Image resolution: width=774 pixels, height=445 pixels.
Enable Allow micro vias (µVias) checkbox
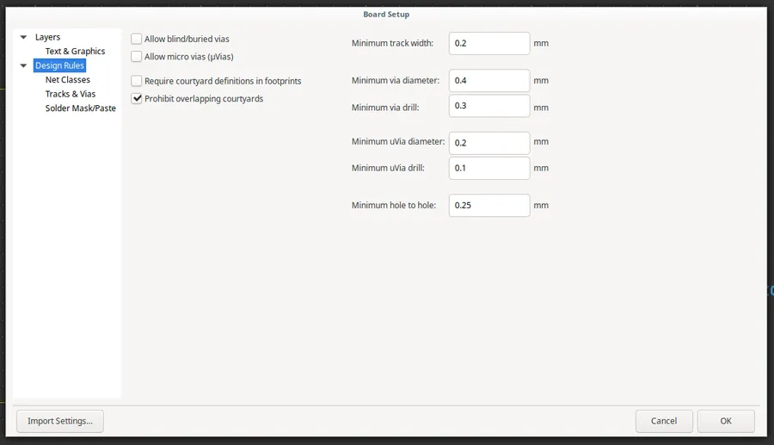tap(136, 57)
